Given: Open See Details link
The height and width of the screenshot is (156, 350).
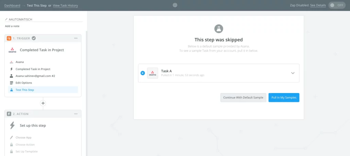Looking at the screenshot, I should point(318,5).
